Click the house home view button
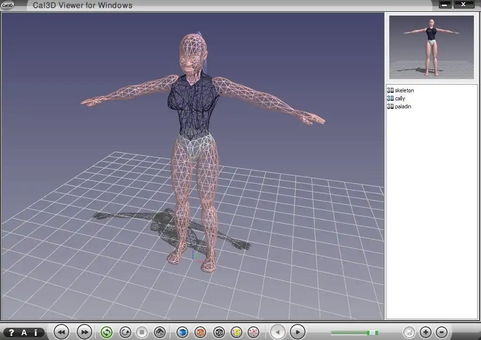 pos(160,332)
